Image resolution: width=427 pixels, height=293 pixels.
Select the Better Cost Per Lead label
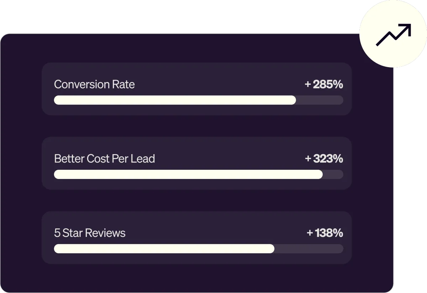(104, 159)
